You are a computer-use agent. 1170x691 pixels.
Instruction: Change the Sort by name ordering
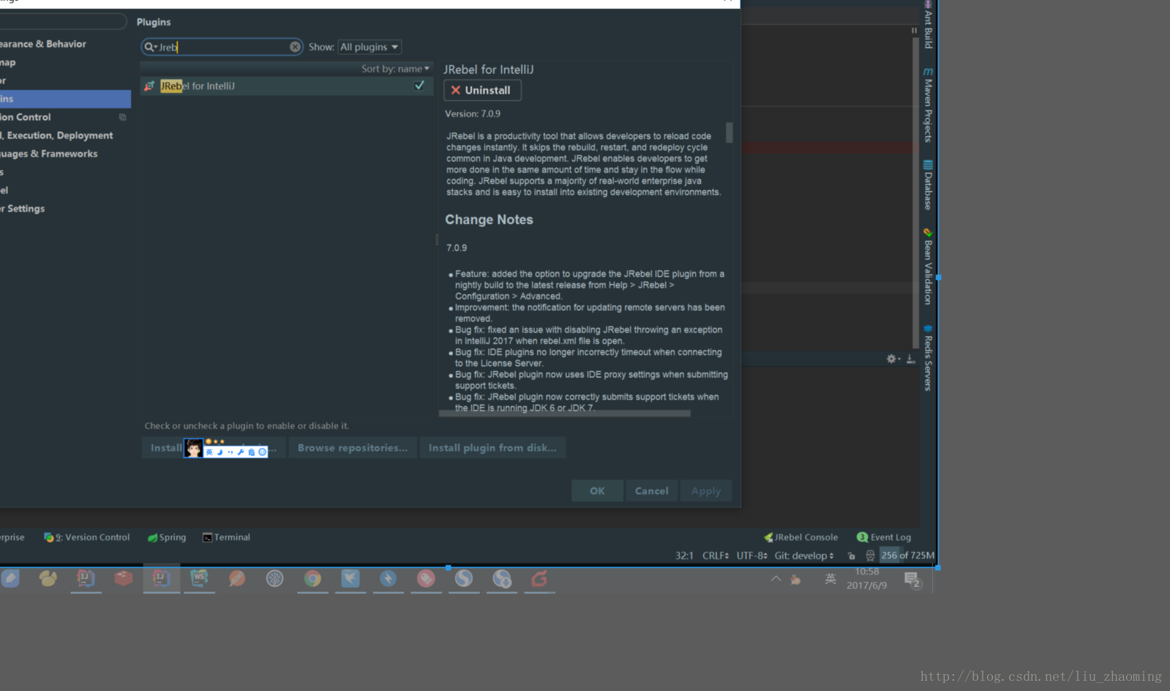pos(395,69)
